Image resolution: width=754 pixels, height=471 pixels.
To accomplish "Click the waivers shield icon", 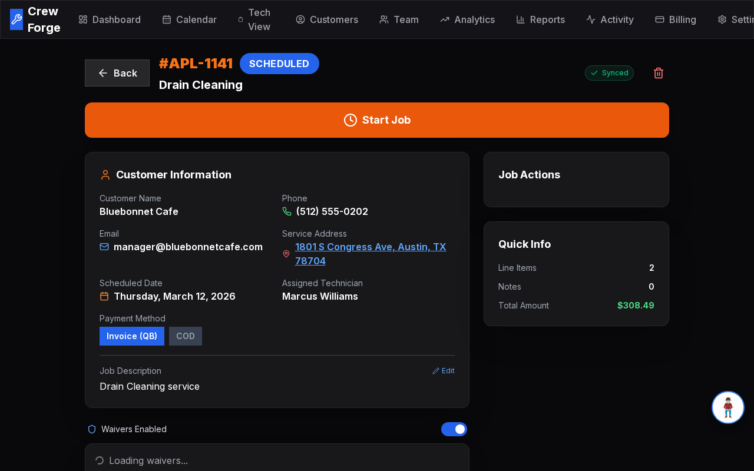I will [x=92, y=429].
